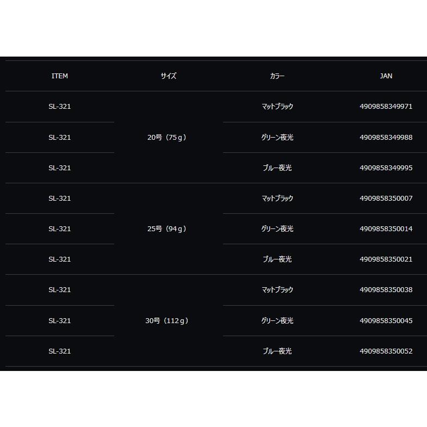Click JAN code 4909858349988

click(386, 138)
